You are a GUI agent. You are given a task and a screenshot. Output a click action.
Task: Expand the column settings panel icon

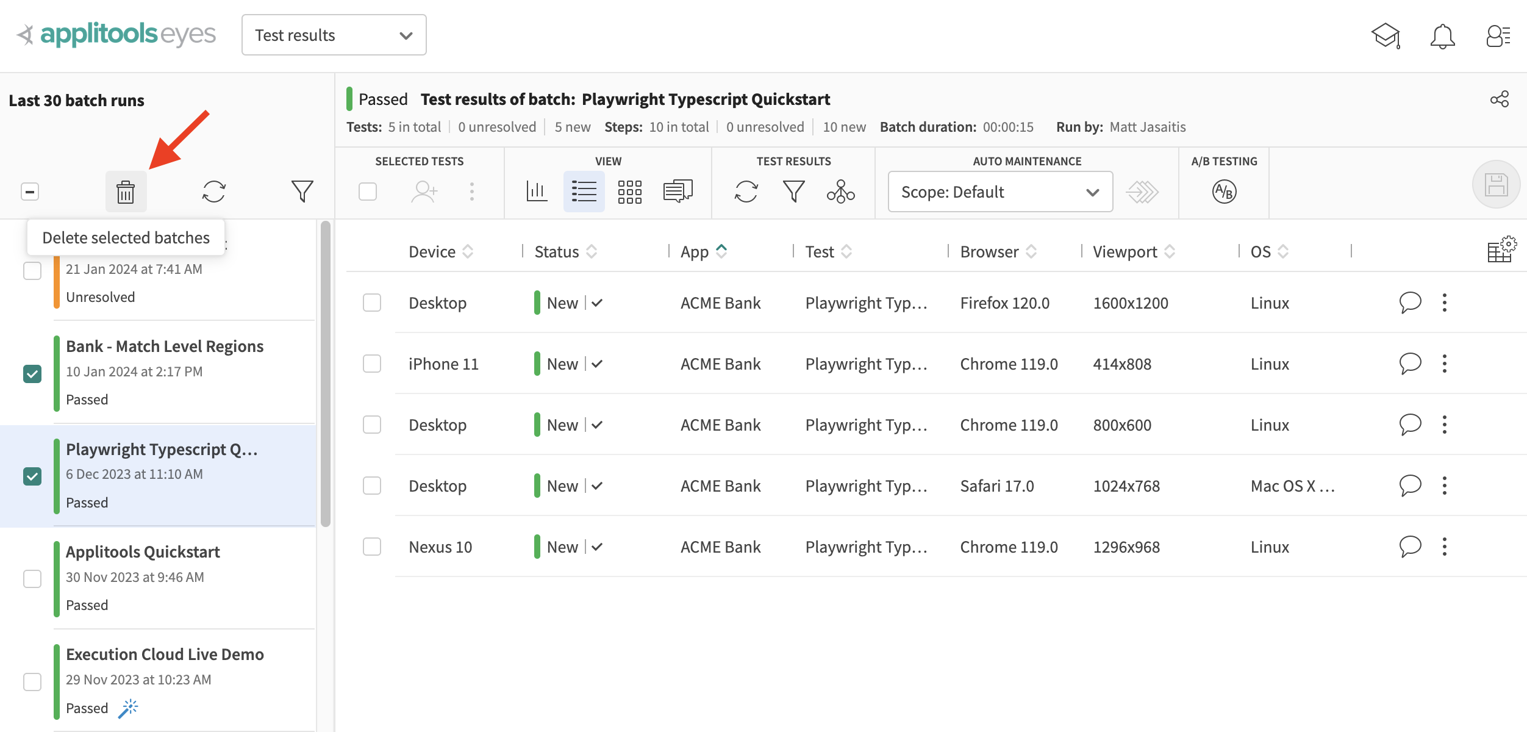coord(1503,249)
